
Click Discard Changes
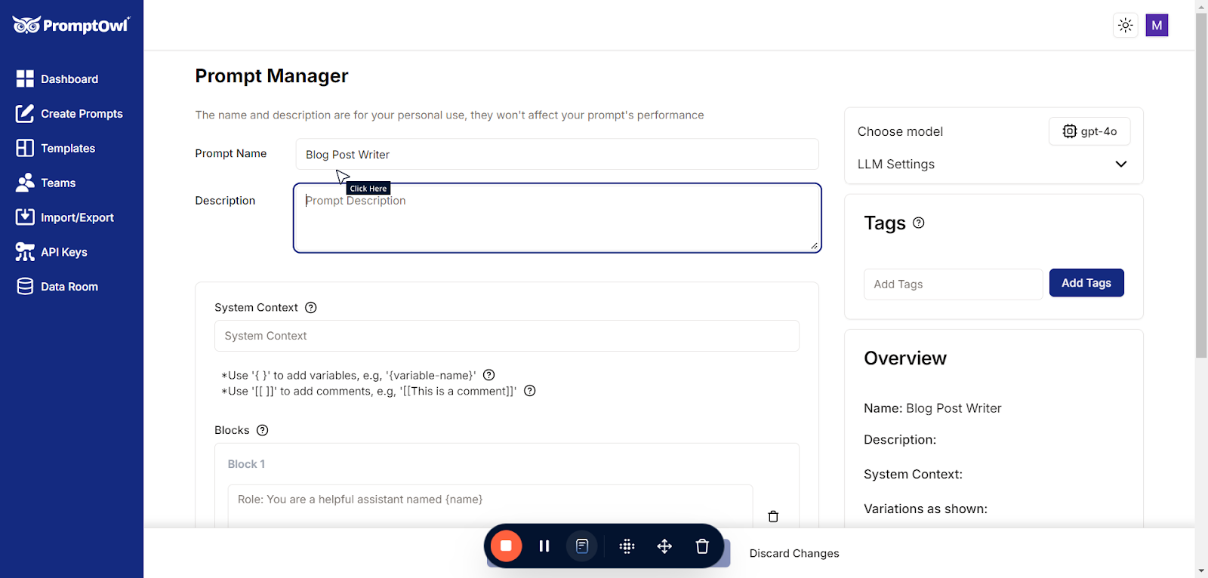click(794, 553)
